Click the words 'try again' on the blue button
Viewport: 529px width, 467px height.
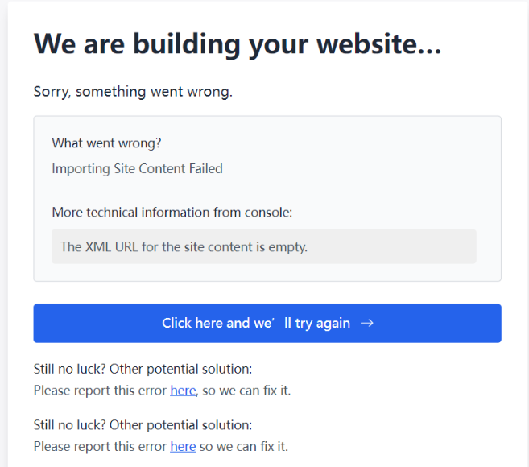point(323,323)
